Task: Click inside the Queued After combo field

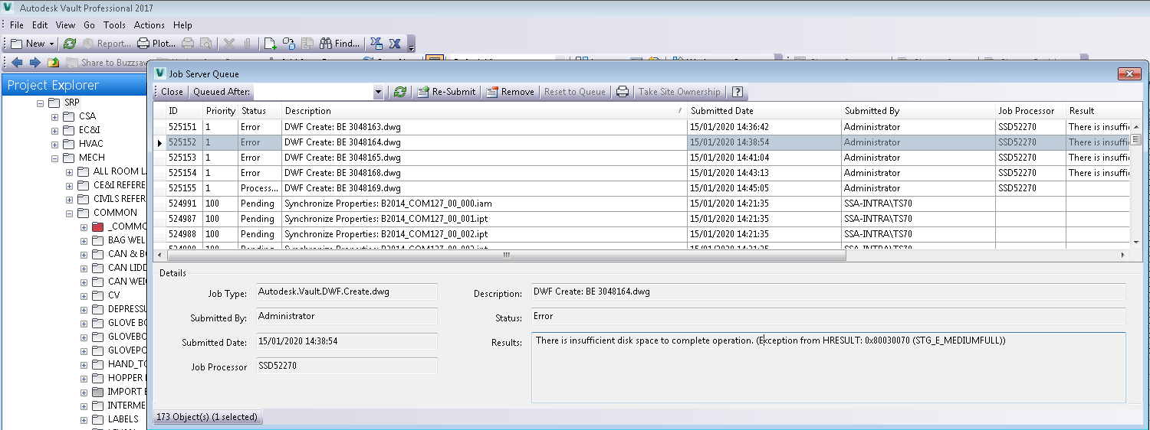Action: 314,92
